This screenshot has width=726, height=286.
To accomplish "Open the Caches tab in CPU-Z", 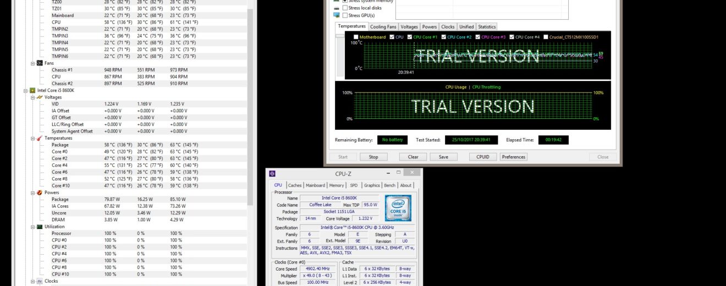I will 295,185.
